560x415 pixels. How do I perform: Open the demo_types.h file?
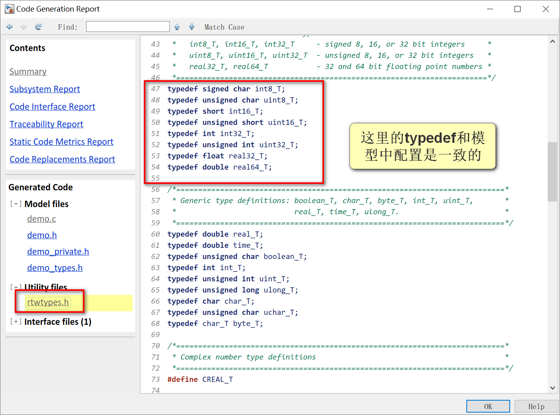click(x=55, y=268)
